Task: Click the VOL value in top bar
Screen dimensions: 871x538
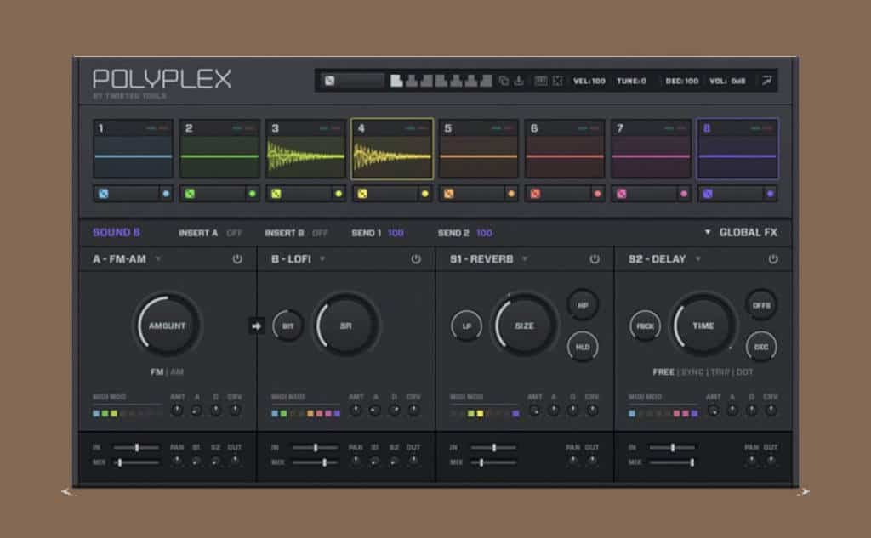Action: [x=727, y=81]
